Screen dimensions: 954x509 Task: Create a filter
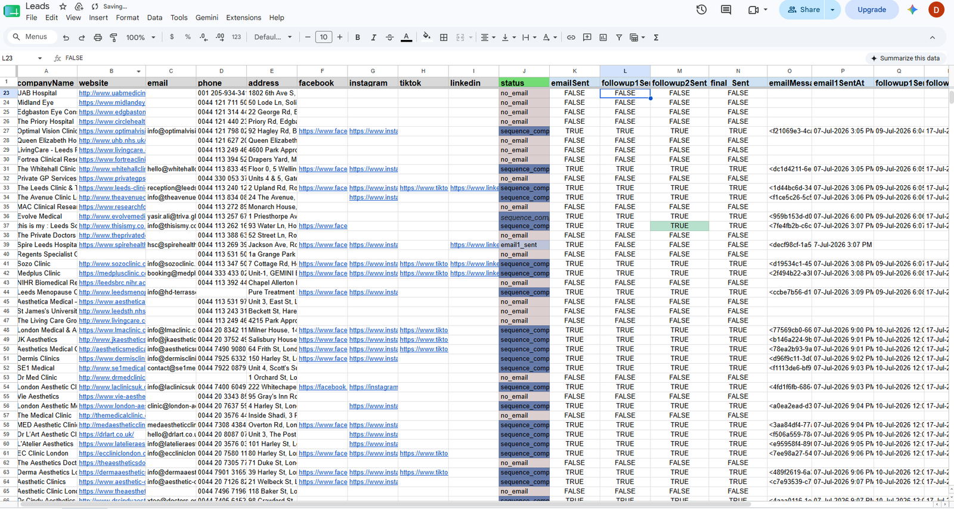pos(619,38)
